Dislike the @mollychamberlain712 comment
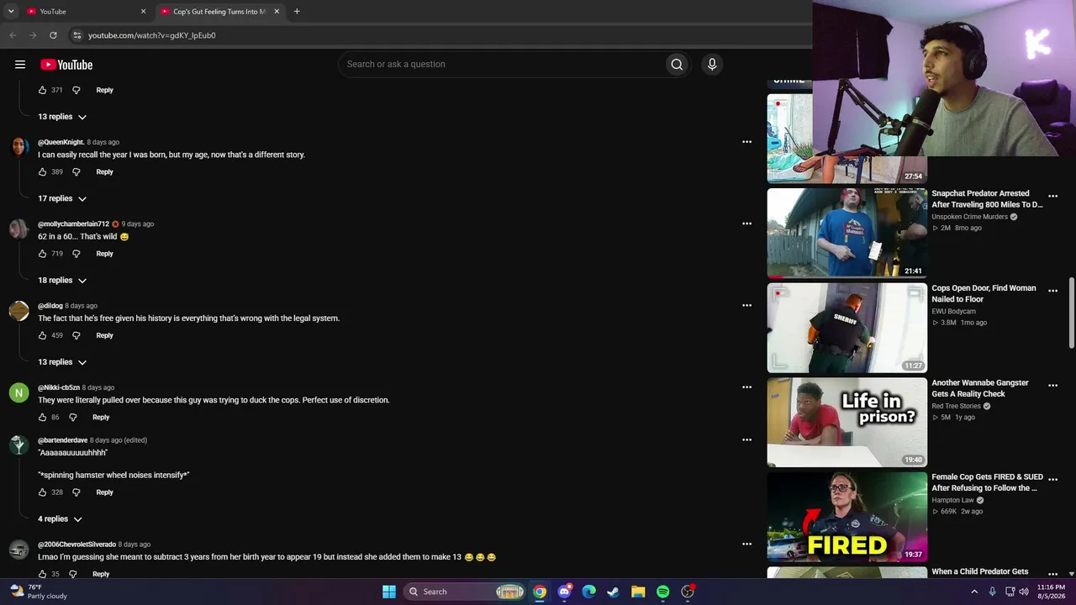The image size is (1076, 605). (x=76, y=254)
